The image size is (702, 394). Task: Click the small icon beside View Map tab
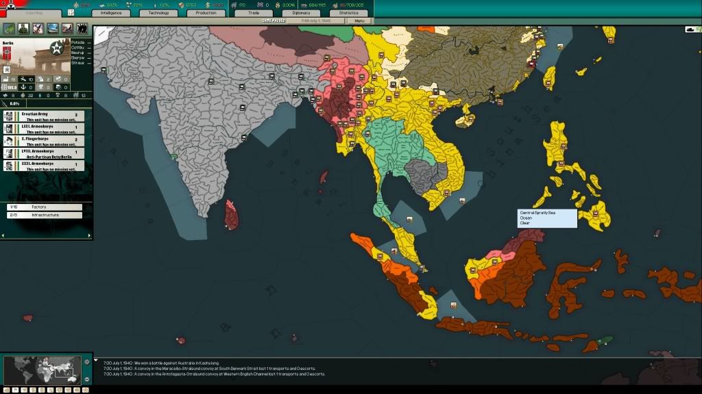[71, 12]
